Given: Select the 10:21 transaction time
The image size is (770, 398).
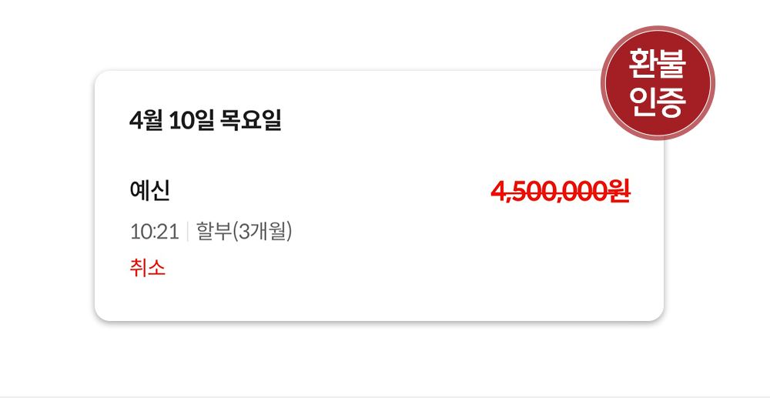Looking at the screenshot, I should click(x=154, y=231).
